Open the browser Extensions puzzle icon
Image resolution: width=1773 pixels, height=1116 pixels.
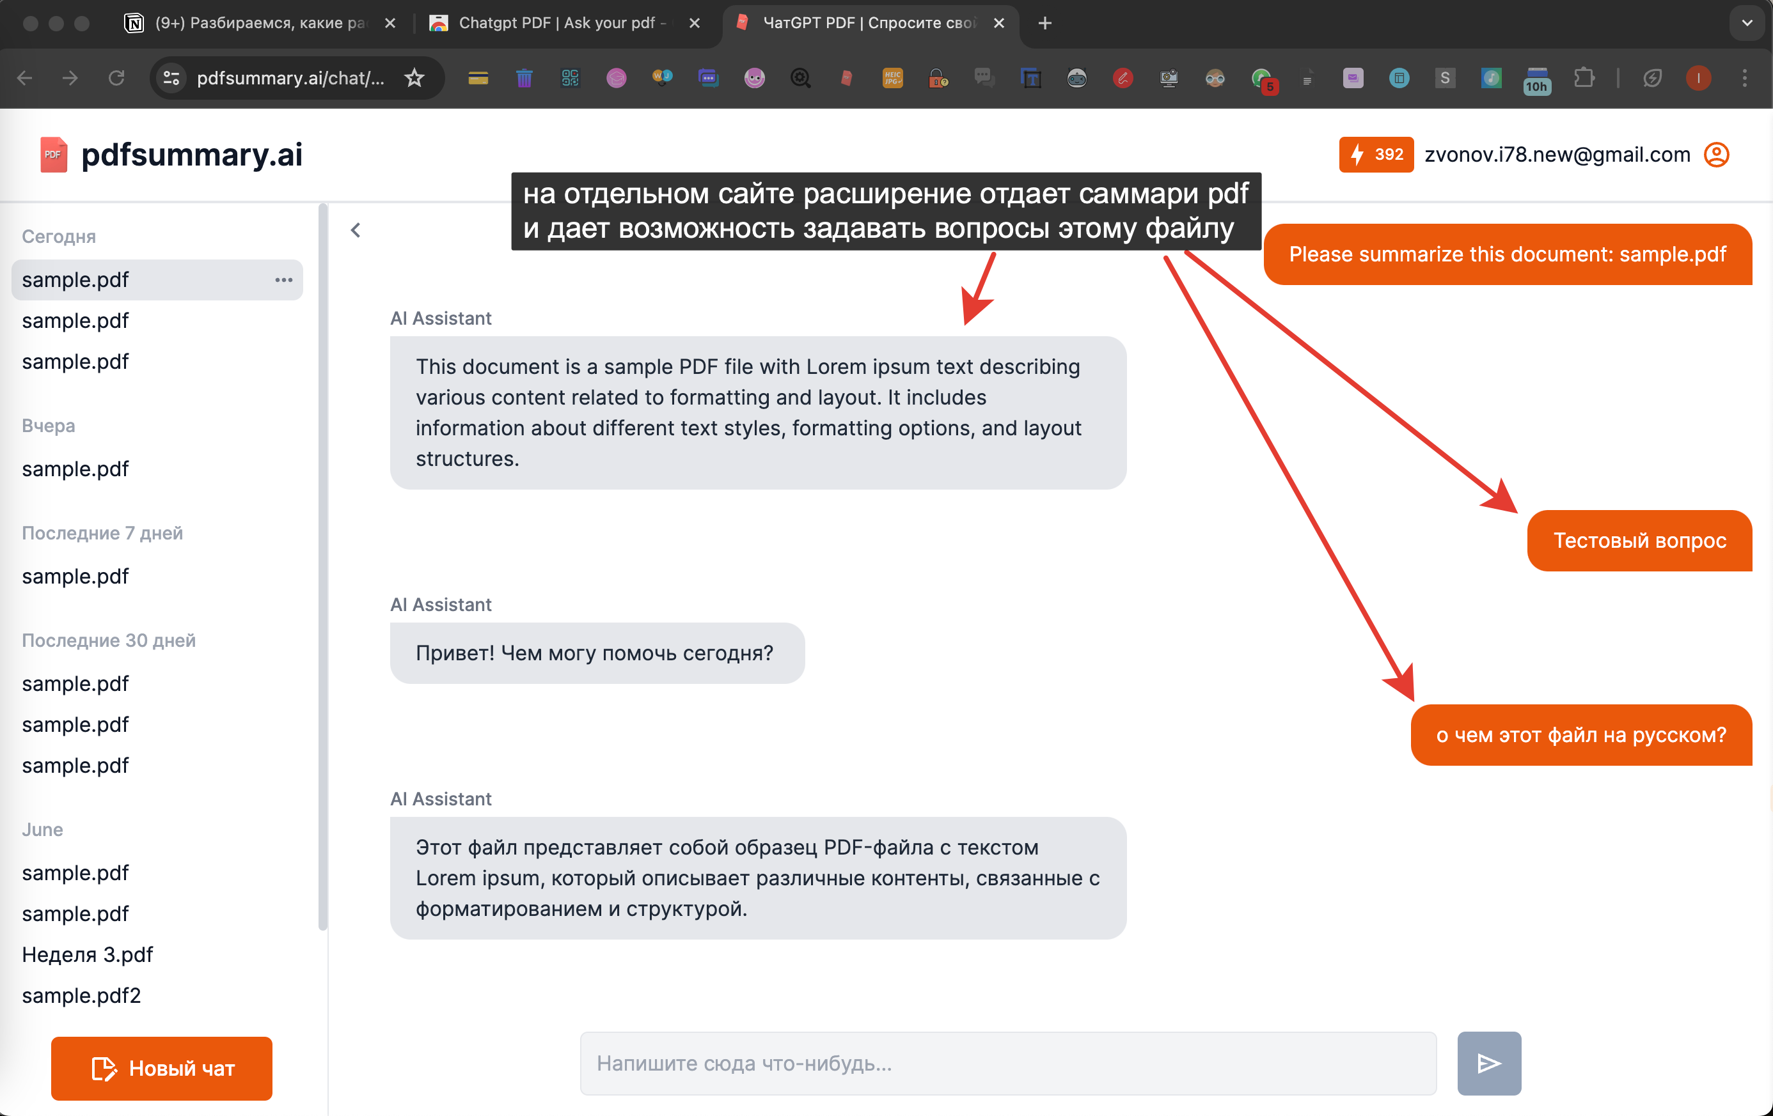(x=1583, y=78)
